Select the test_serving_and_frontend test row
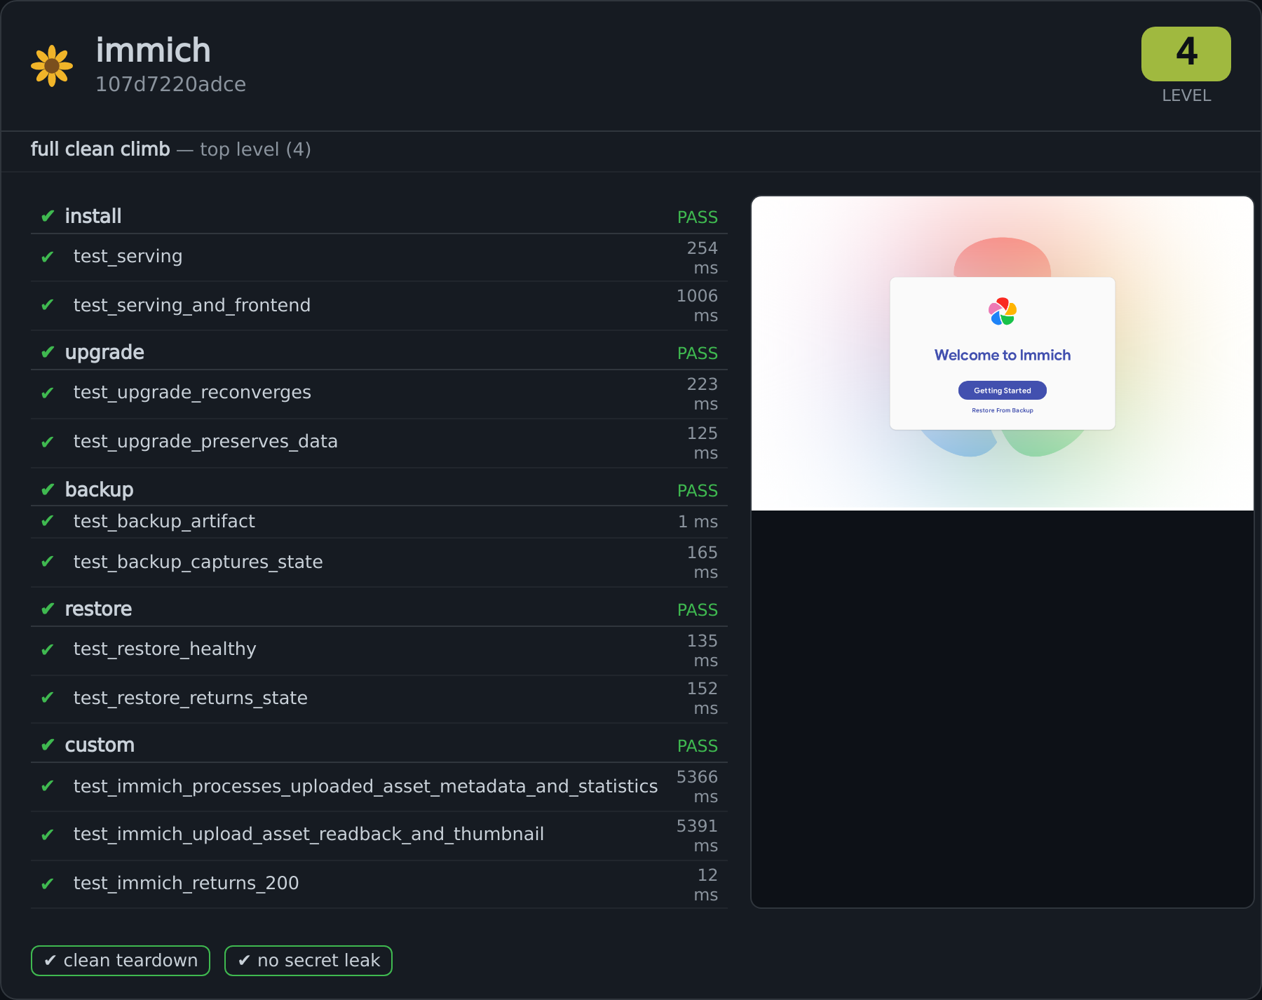 point(379,306)
